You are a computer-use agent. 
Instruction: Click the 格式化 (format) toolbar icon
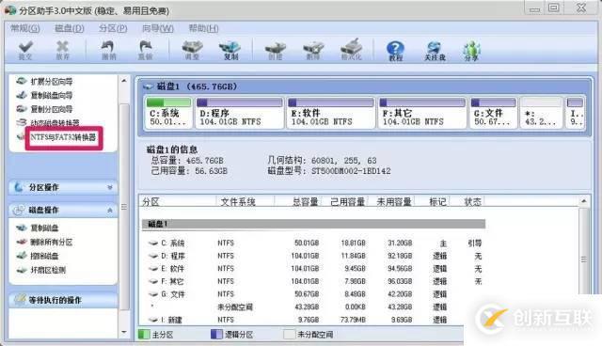[x=351, y=50]
